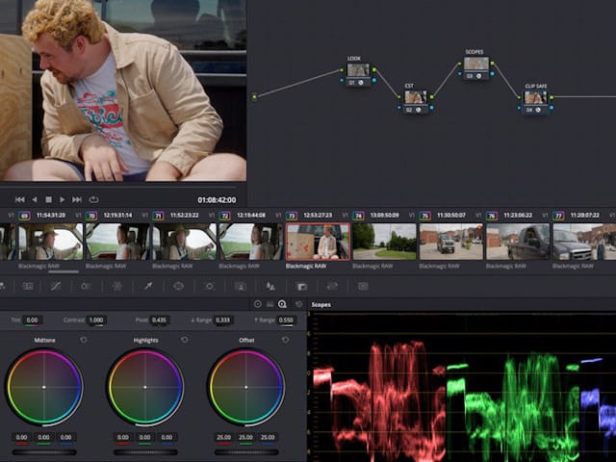This screenshot has width=616, height=462.
Task: Click the Offset master wheel slider
Action: [x=246, y=452]
